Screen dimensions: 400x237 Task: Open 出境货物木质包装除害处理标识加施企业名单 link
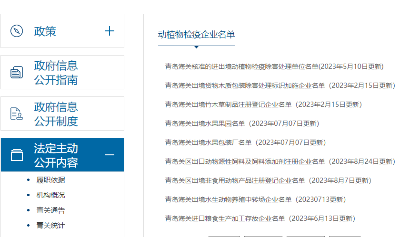coord(280,85)
